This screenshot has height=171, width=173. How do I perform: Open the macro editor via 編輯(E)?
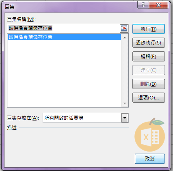click(149, 56)
